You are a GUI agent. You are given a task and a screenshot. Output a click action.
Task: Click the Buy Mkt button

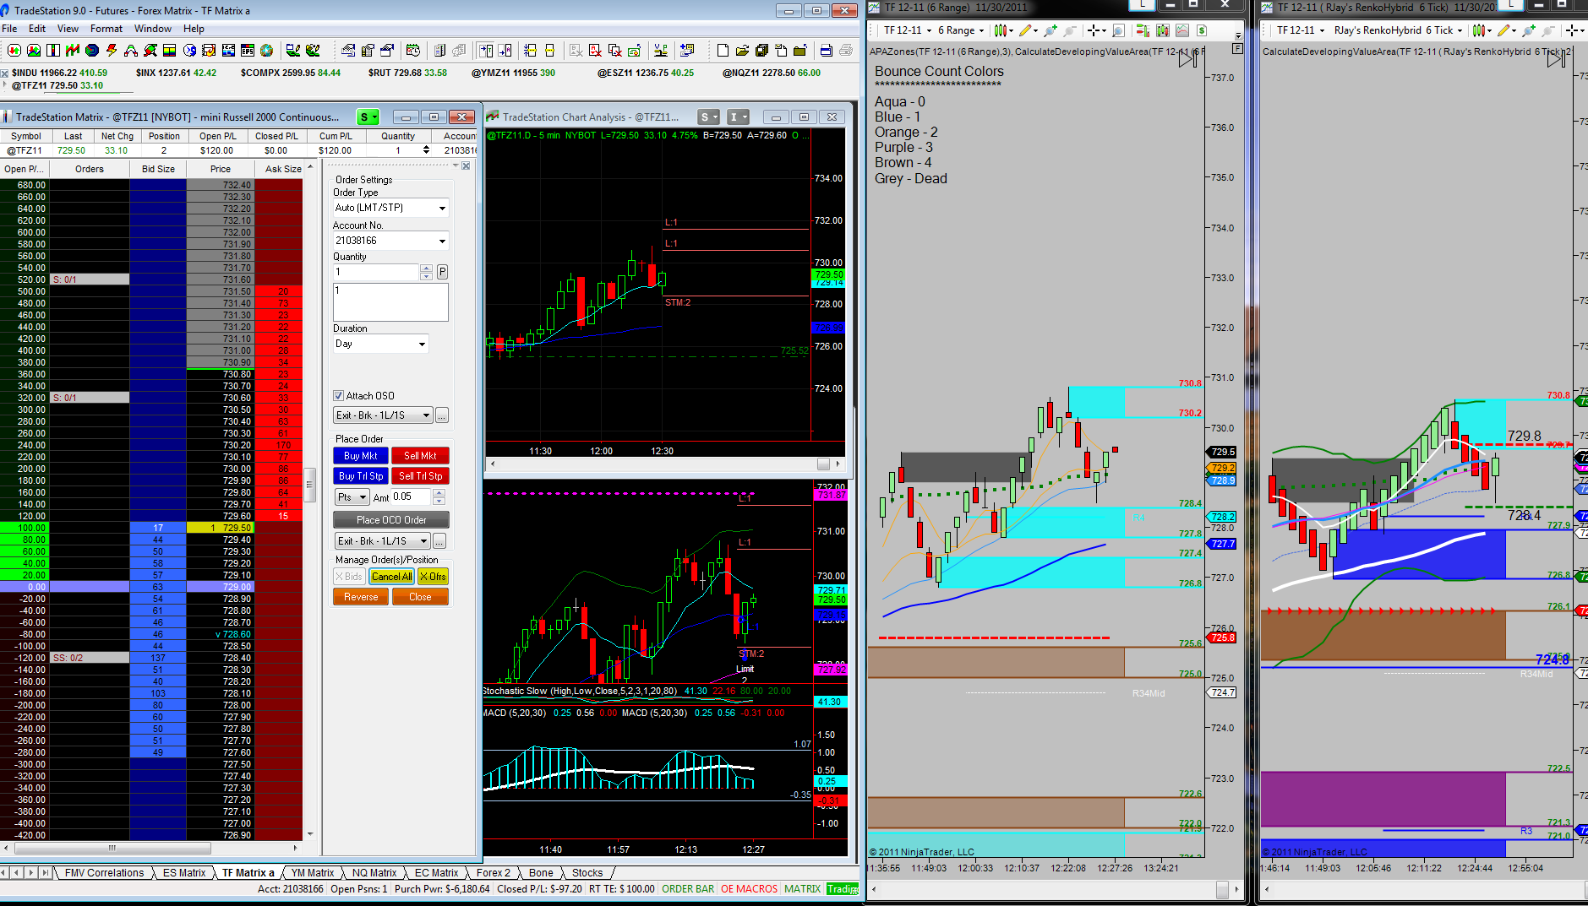tap(361, 456)
